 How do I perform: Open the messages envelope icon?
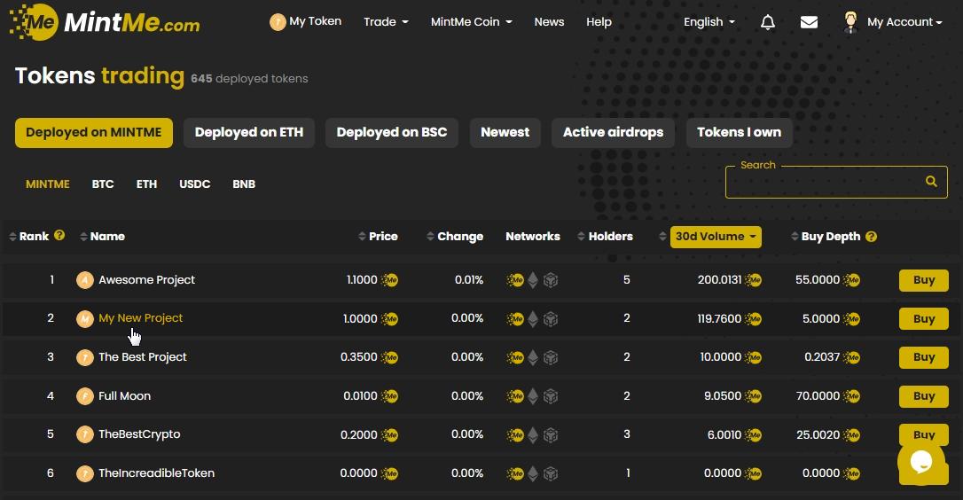[x=809, y=22]
